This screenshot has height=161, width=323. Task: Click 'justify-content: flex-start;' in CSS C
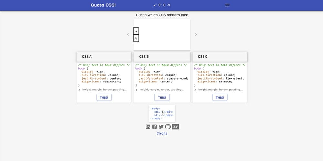pyautogui.click(x=221, y=79)
